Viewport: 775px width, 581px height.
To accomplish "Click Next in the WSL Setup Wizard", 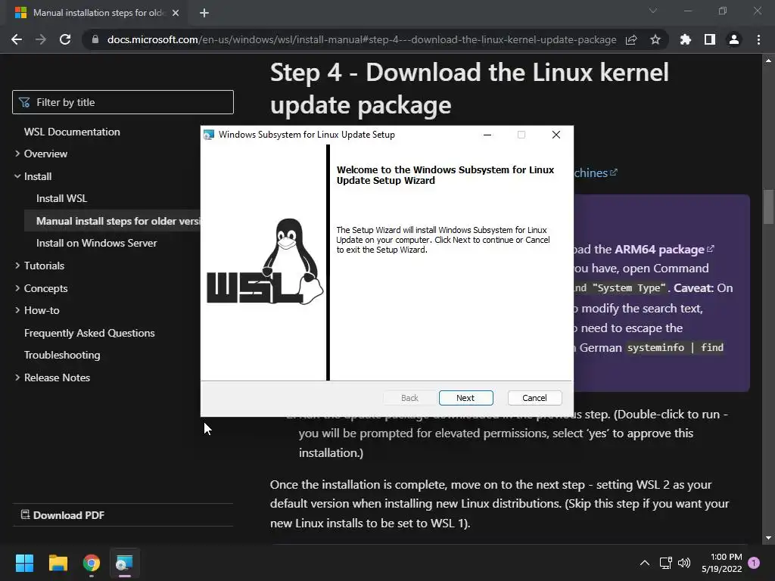I will click(465, 398).
